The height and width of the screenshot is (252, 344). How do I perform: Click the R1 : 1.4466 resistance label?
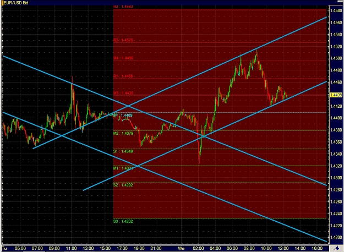point(123,76)
